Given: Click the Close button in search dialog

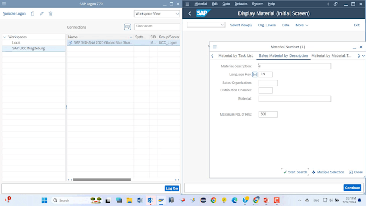Looking at the screenshot, I should [356, 172].
